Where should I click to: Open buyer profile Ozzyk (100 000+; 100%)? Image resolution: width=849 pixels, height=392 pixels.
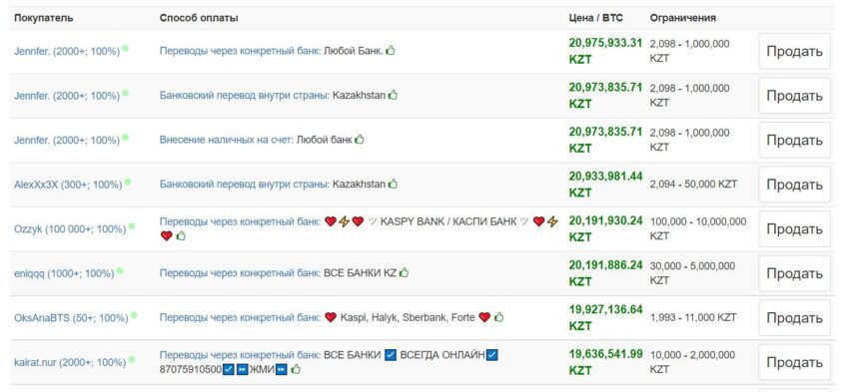click(70, 229)
